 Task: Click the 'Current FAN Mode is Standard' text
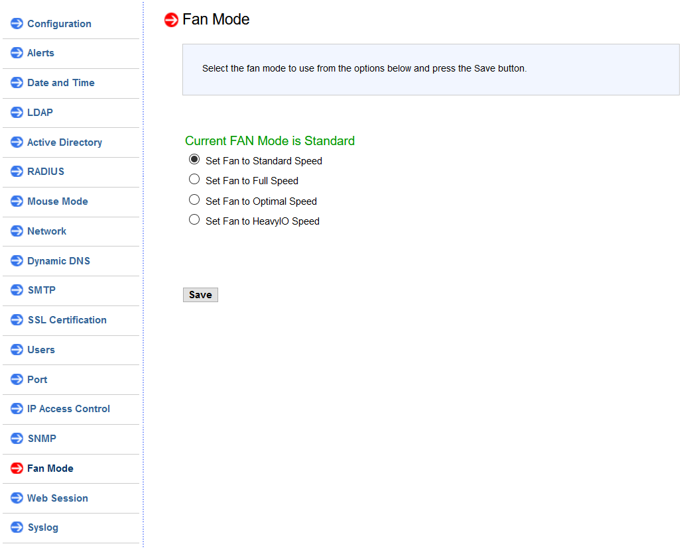(x=270, y=141)
